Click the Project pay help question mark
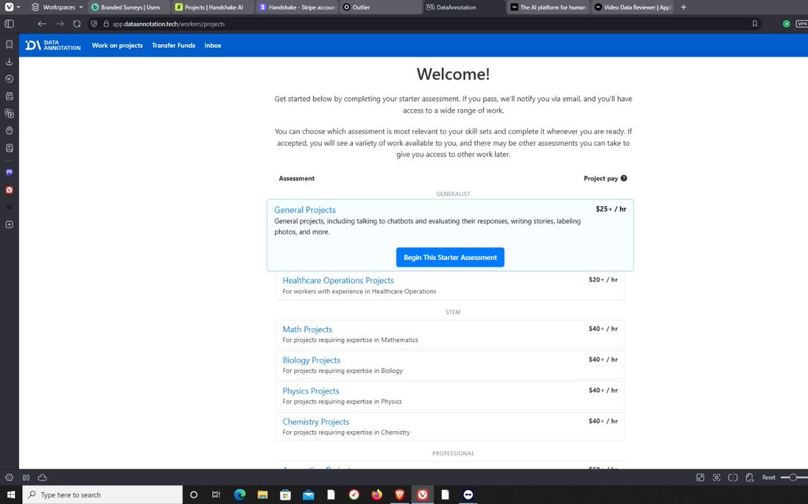The height and width of the screenshot is (504, 808). 624,178
